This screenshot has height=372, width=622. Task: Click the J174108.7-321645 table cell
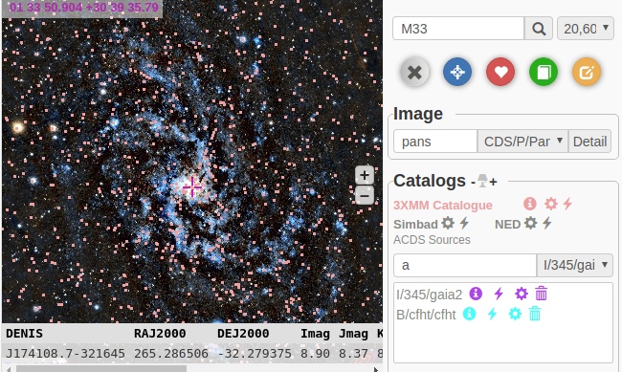[x=65, y=353]
